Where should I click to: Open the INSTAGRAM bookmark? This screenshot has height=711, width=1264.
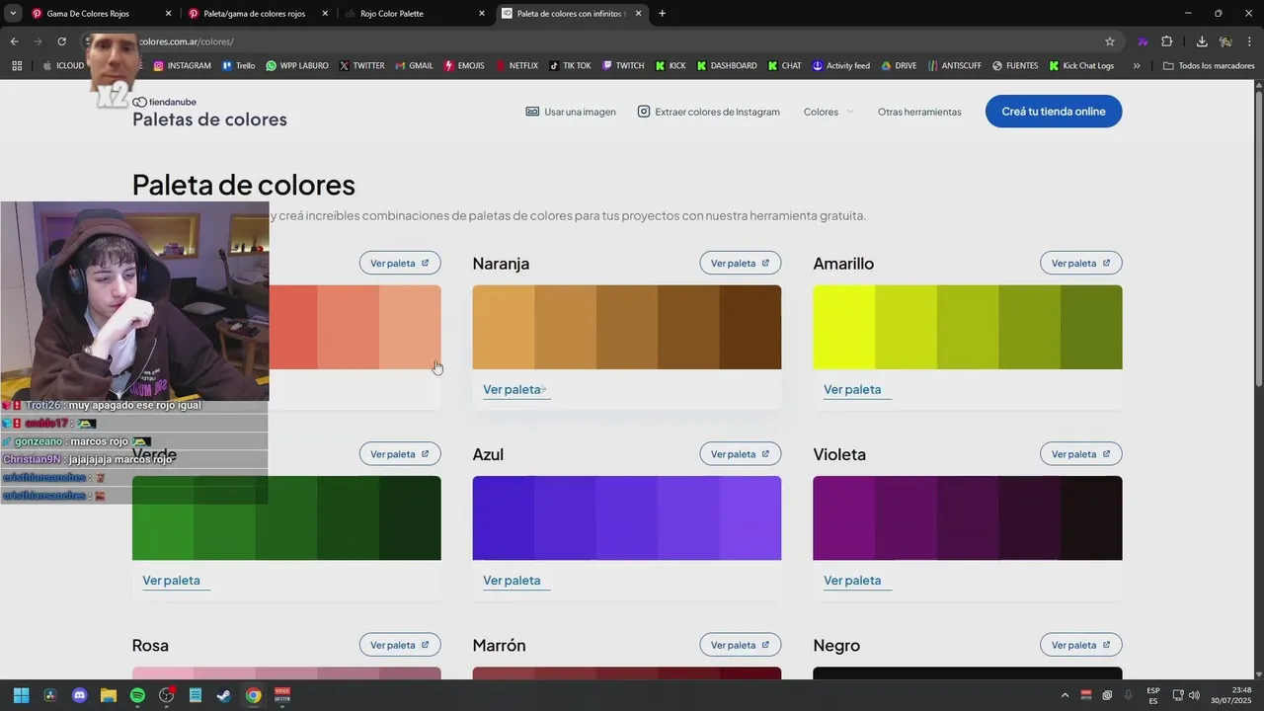click(x=182, y=66)
